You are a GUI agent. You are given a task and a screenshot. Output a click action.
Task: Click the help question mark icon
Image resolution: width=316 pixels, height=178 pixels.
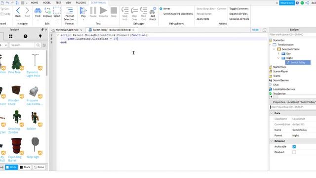[297, 3]
